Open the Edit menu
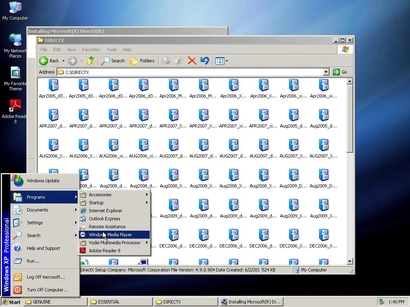This screenshot has width=410, height=307. pos(57,50)
